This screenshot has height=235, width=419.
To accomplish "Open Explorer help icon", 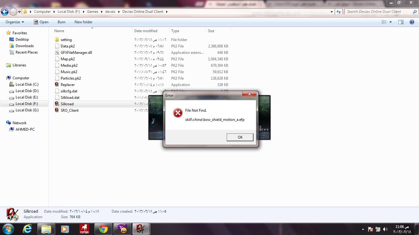I will (x=412, y=22).
